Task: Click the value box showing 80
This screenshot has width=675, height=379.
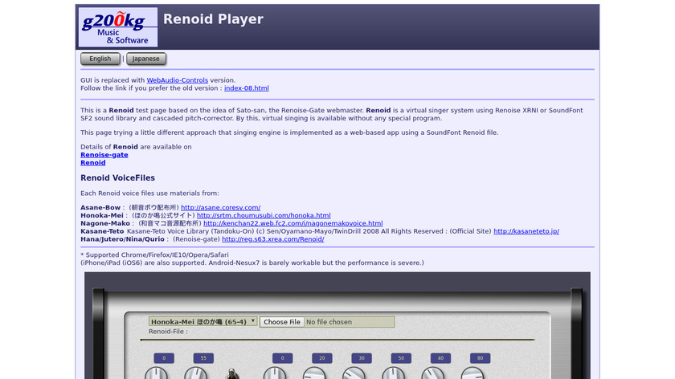Action: pyautogui.click(x=480, y=358)
